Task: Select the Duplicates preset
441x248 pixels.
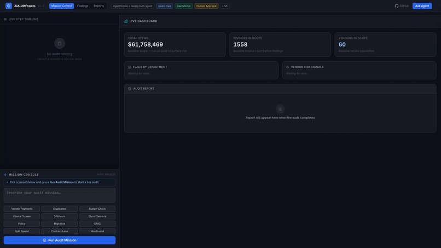Action: click(60, 209)
